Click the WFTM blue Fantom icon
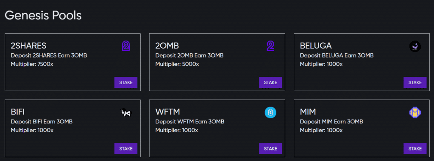Viewport: 434px width, 161px height. [270, 112]
